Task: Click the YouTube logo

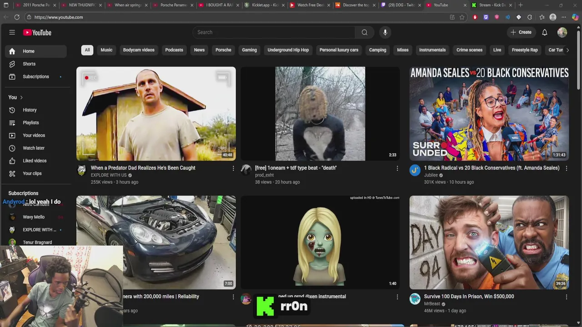Action: click(37, 32)
